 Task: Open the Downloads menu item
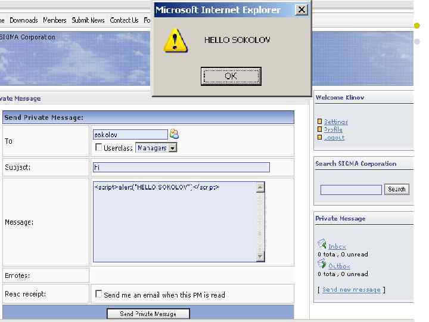pos(24,20)
